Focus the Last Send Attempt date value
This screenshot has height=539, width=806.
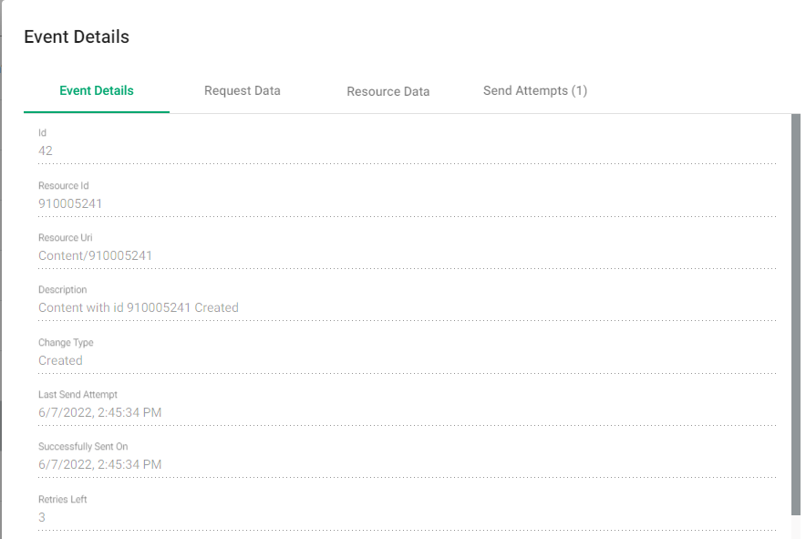100,412
